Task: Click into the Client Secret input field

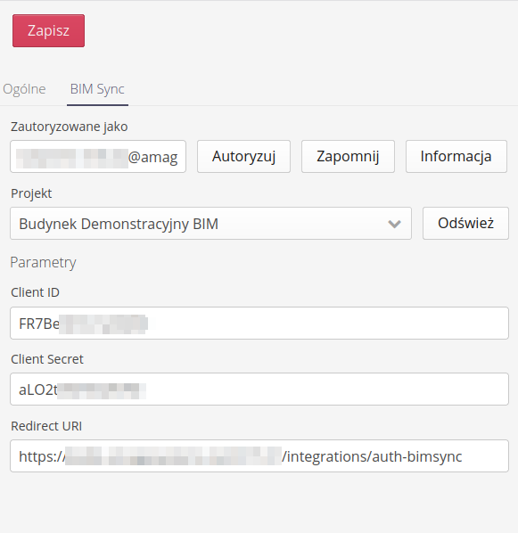Action: [x=259, y=389]
